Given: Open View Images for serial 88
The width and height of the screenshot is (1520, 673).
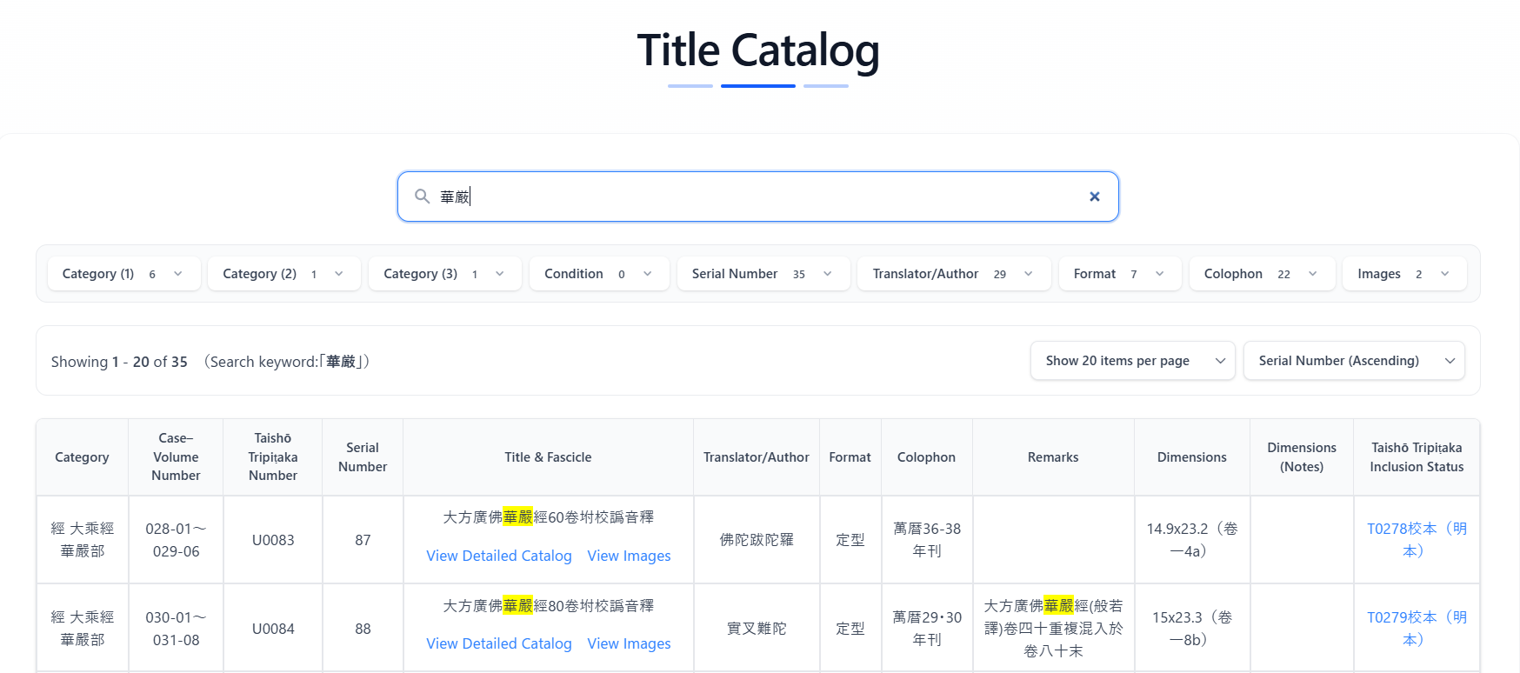Looking at the screenshot, I should (629, 643).
